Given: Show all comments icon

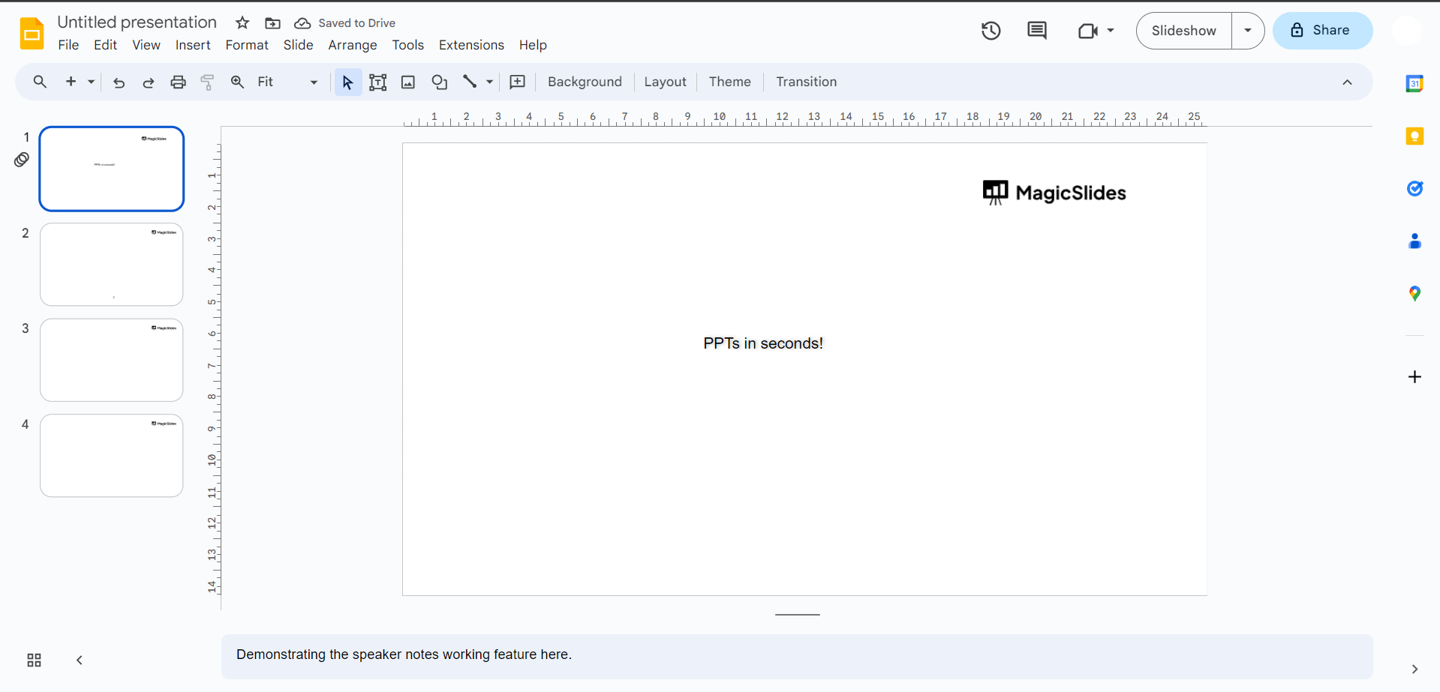Looking at the screenshot, I should click(1037, 31).
